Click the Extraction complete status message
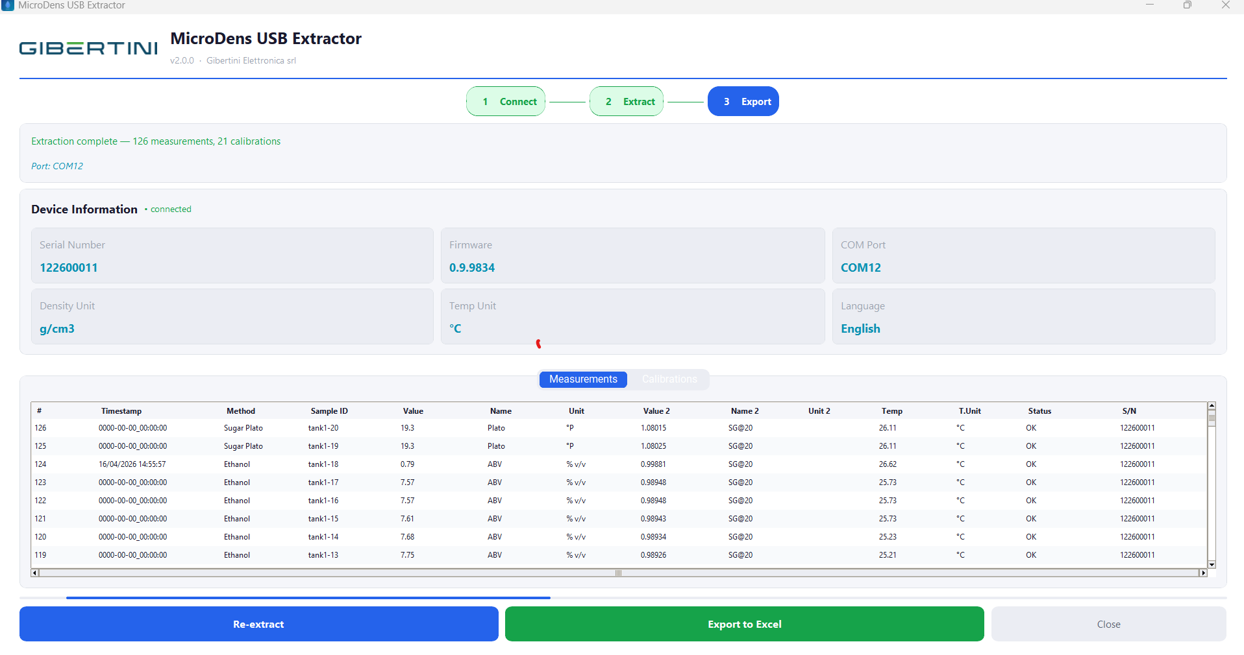Viewport: 1244px width, 655px height. point(156,141)
